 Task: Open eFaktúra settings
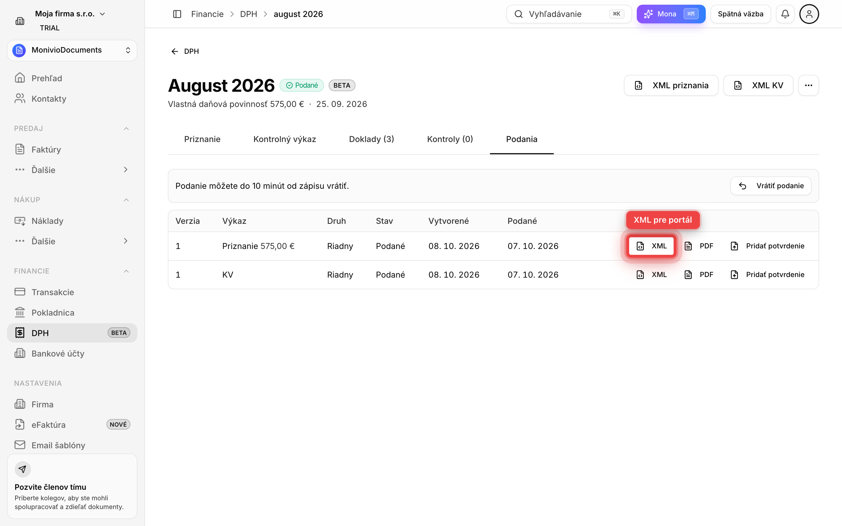point(72,425)
